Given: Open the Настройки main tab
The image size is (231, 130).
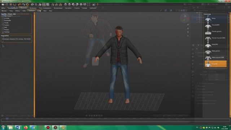Looking at the screenshot, I should point(68,8).
